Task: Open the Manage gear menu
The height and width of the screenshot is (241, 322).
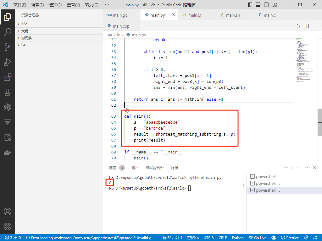Action: [8, 227]
